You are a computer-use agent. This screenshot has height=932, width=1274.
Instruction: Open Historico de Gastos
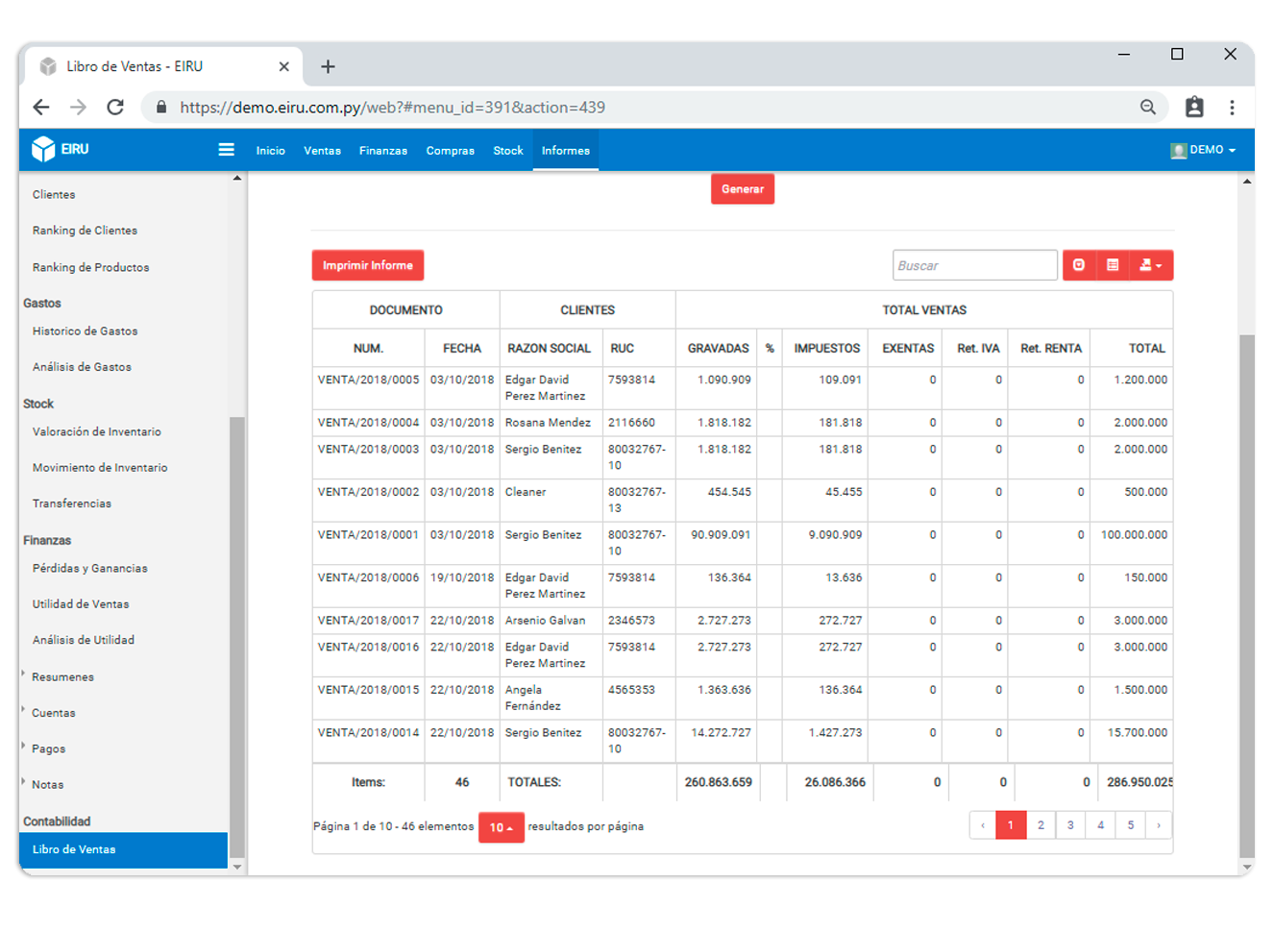click(85, 331)
